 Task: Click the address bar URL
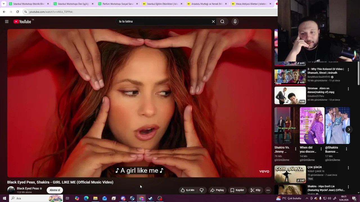[51, 12]
